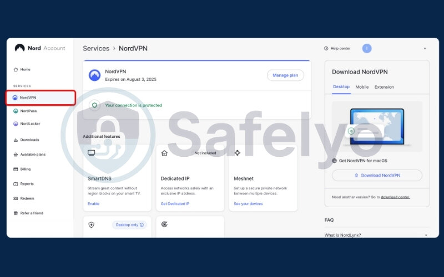Click the Manage plan button

click(x=285, y=75)
